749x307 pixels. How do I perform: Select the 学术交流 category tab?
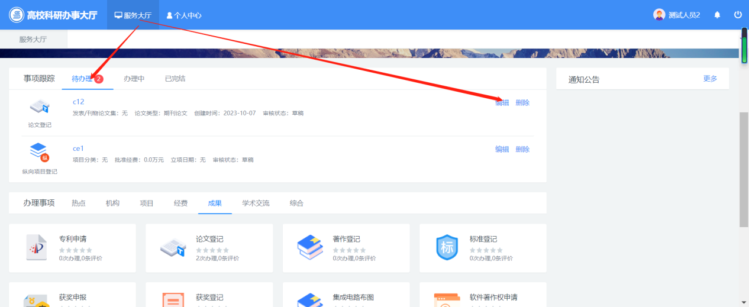point(256,203)
